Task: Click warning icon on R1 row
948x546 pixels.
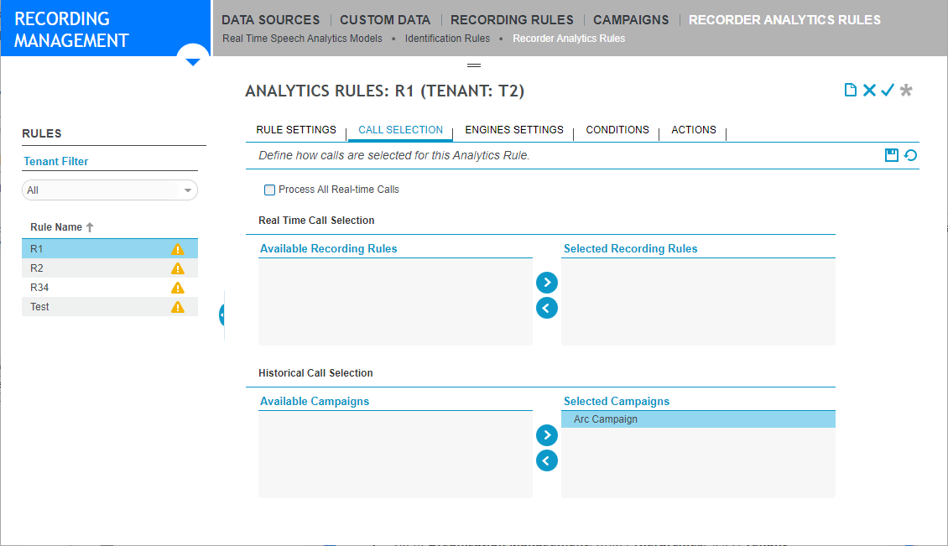Action: pos(177,248)
